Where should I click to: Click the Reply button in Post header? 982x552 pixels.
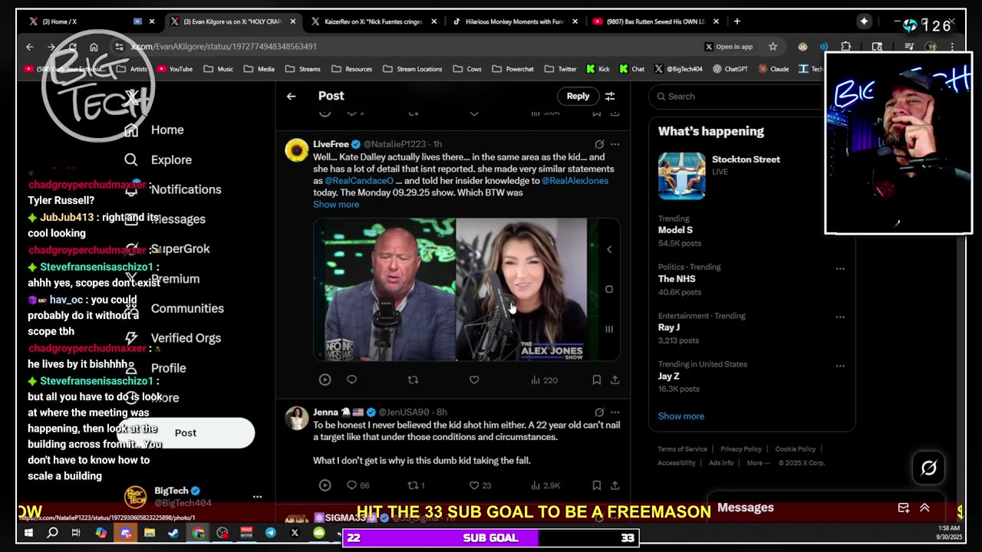pyautogui.click(x=578, y=96)
